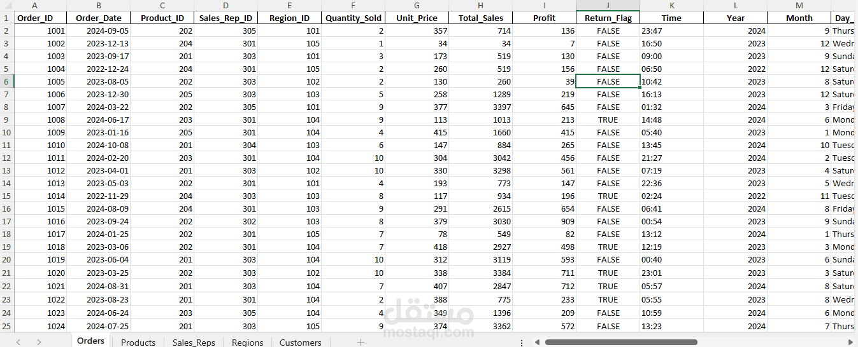Select column M header
The width and height of the screenshot is (858, 347).
tap(799, 5)
